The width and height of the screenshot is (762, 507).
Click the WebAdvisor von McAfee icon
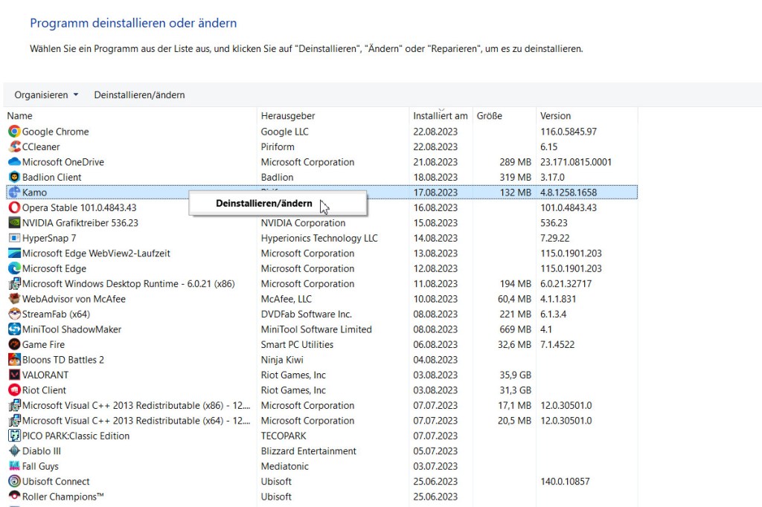click(15, 299)
